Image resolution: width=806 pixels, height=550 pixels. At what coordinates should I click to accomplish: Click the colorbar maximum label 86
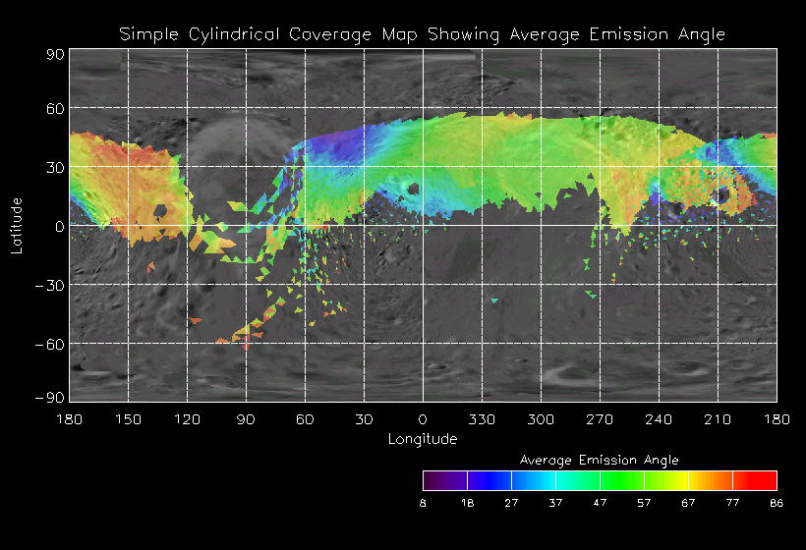[777, 502]
